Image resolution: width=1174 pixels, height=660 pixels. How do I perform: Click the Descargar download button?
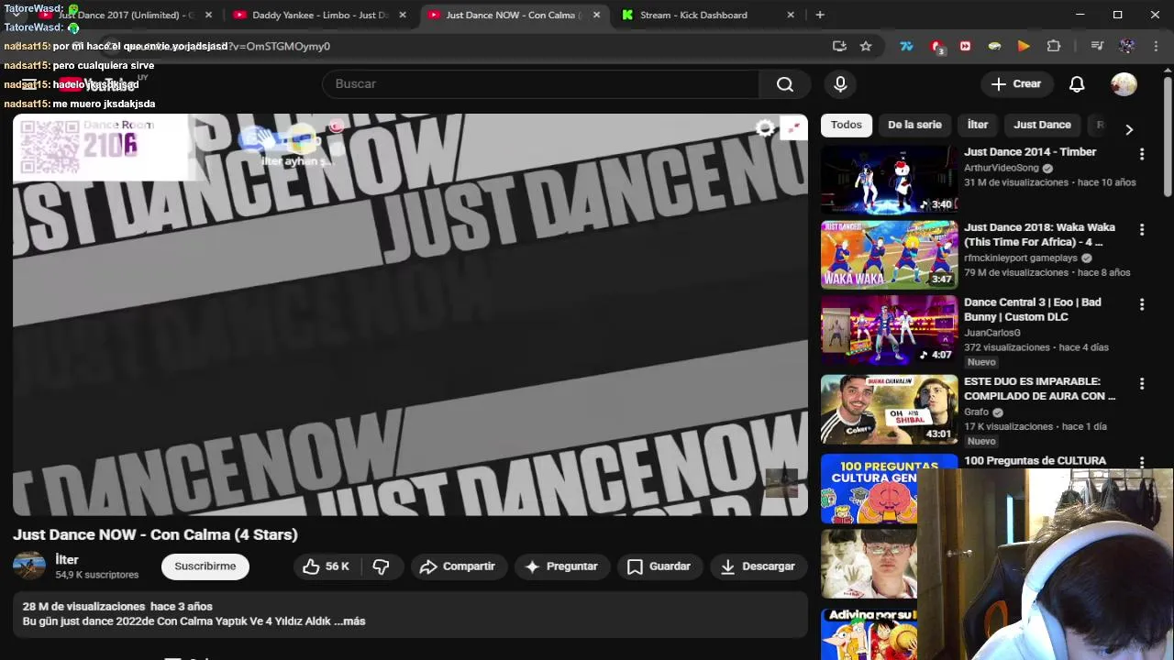coord(758,566)
